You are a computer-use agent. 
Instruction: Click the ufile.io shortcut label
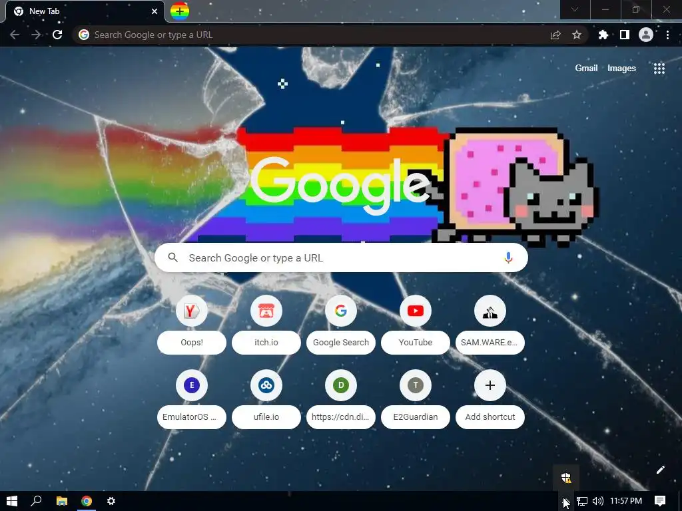266,417
